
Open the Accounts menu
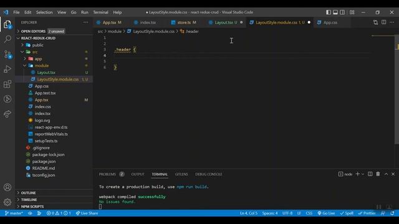point(7,187)
